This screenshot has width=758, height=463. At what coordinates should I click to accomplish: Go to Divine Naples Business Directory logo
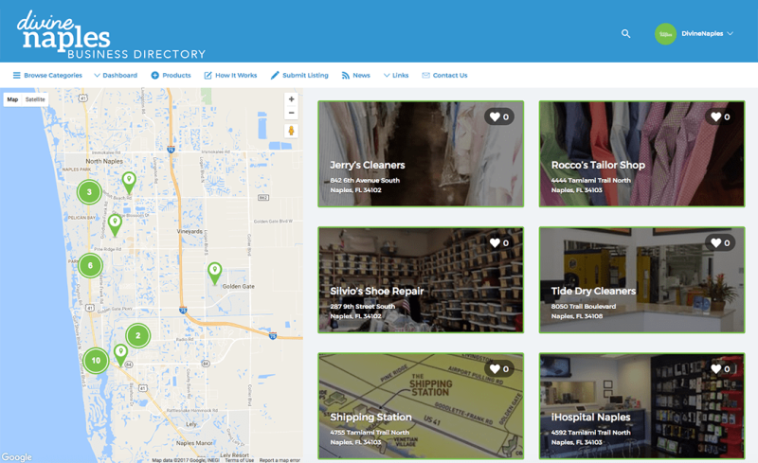coord(111,35)
